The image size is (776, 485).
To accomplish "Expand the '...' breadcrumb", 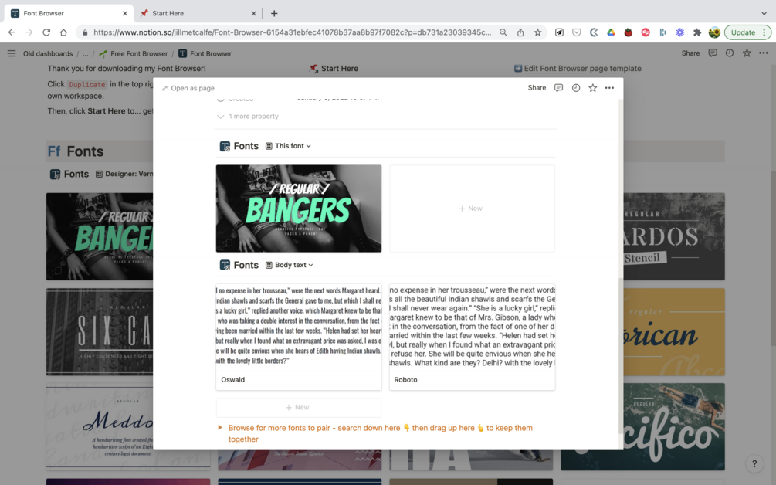I will pos(85,53).
